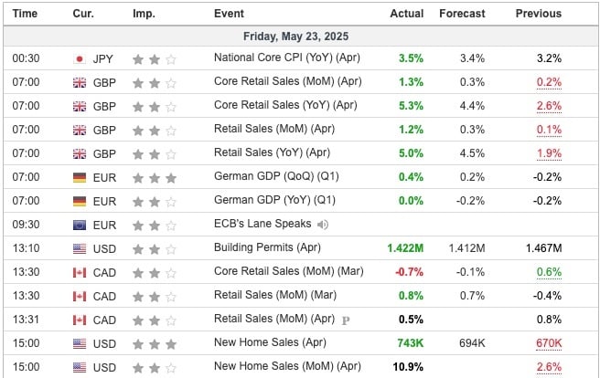
Task: Click the Forecast column header
Action: coord(462,14)
